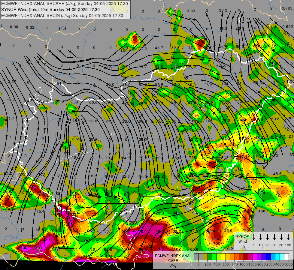This screenshot has width=294, height=270.
Task: Click the wind arrow above the 20 label
Action: coord(267,237)
